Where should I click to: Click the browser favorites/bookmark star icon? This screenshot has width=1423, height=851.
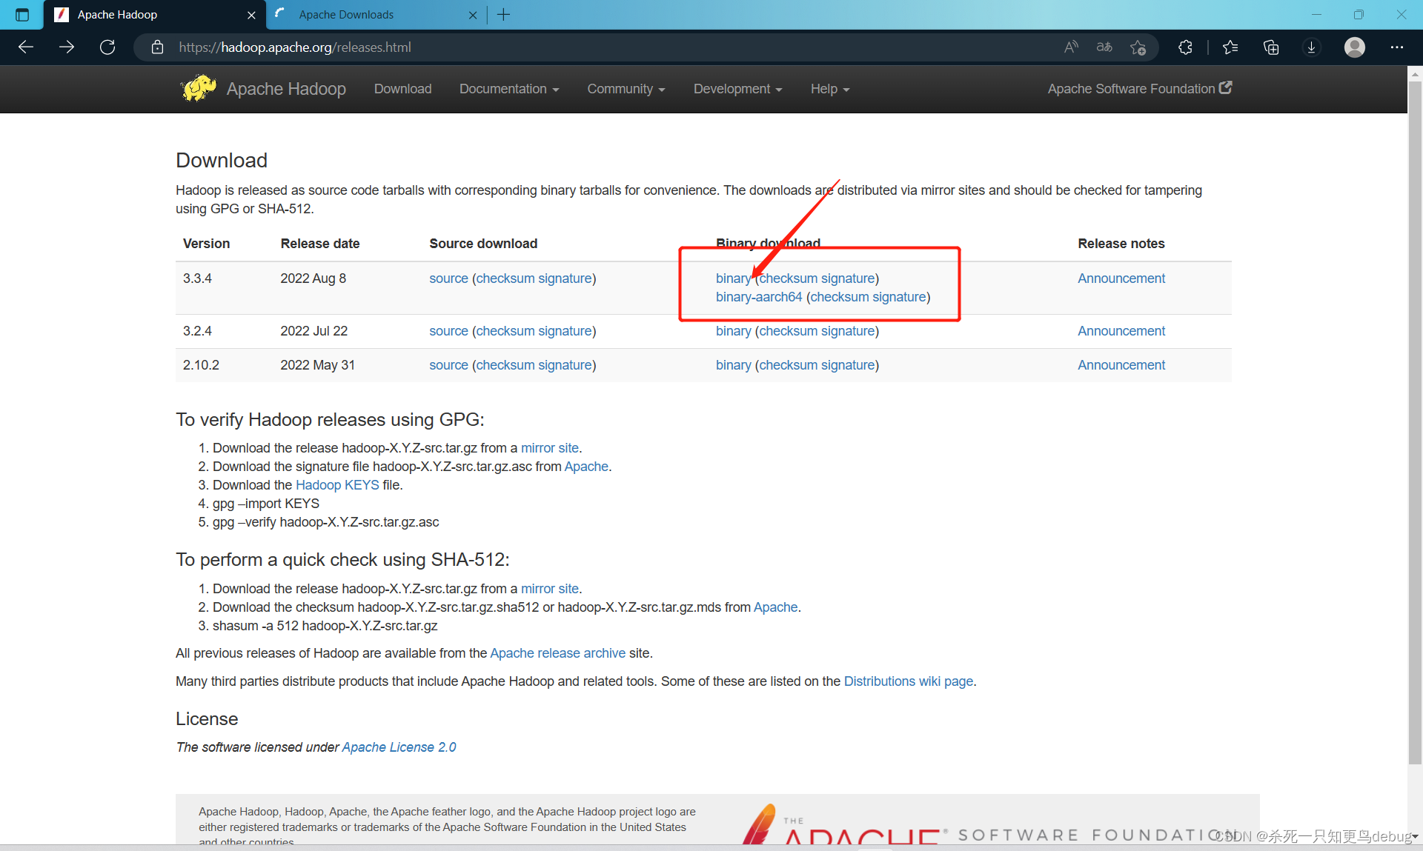point(1230,46)
